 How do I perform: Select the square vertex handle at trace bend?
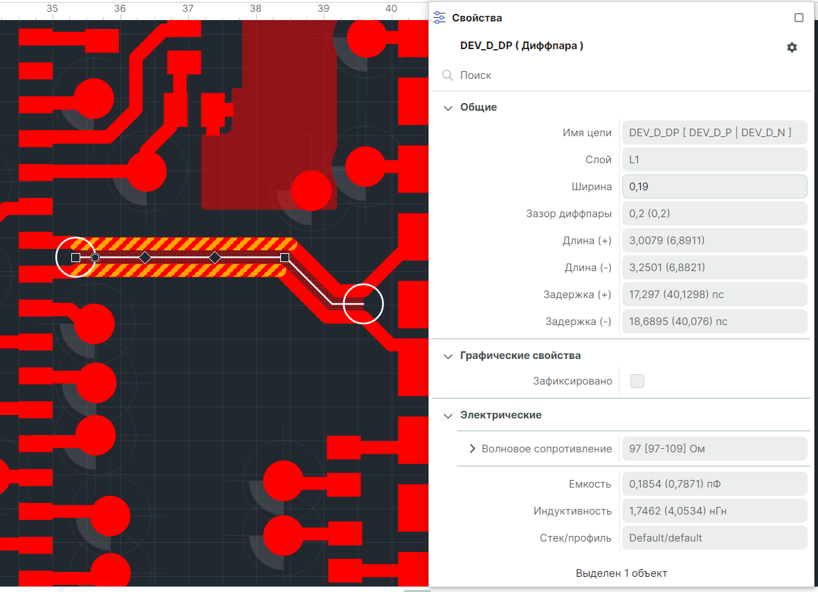point(284,257)
